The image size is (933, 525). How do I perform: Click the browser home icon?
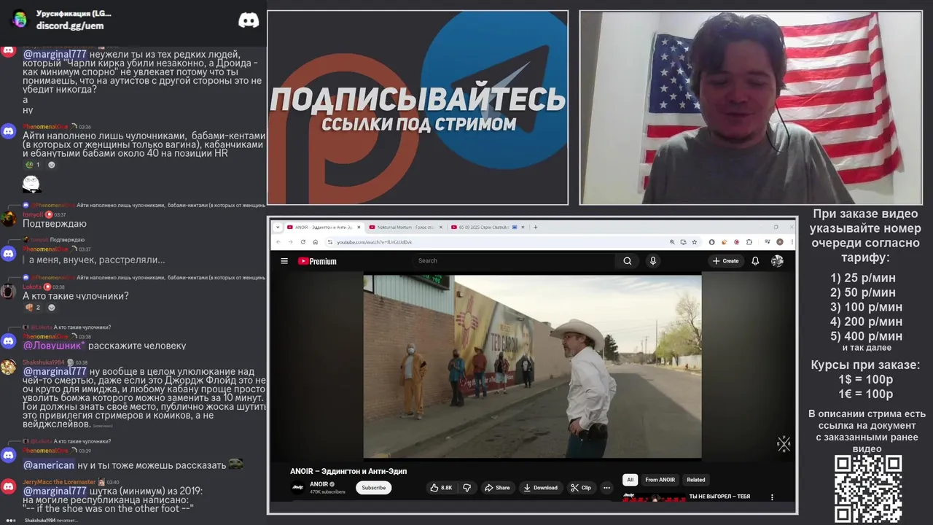[x=315, y=242]
